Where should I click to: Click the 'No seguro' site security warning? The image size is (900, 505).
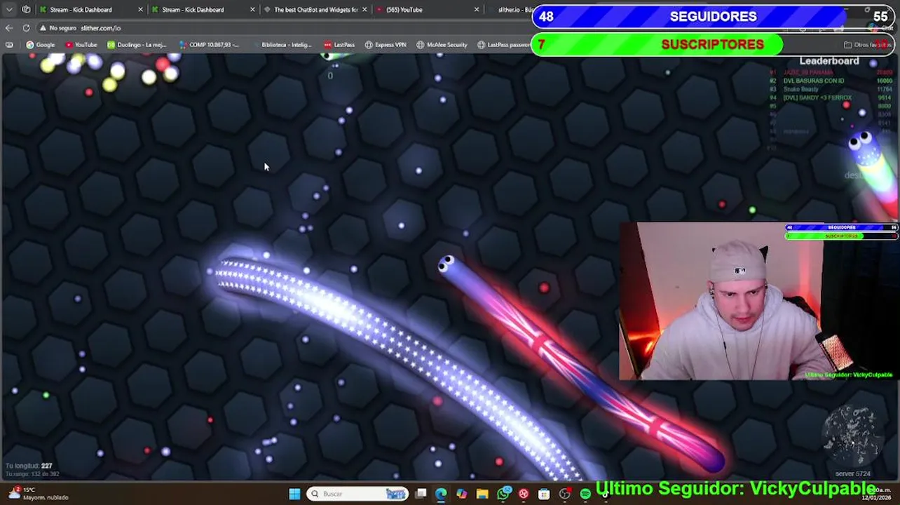pyautogui.click(x=59, y=28)
